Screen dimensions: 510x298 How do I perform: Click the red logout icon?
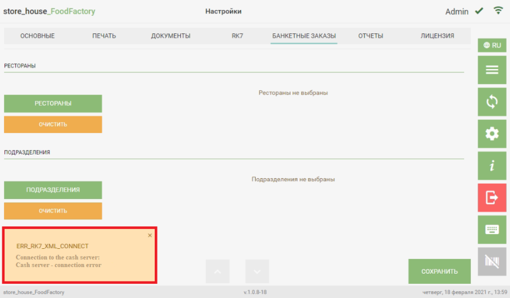tap(492, 197)
